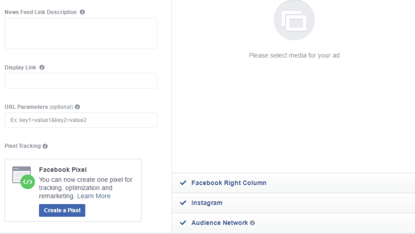
Task: Expand the Instagram preview row
Action: (x=293, y=203)
